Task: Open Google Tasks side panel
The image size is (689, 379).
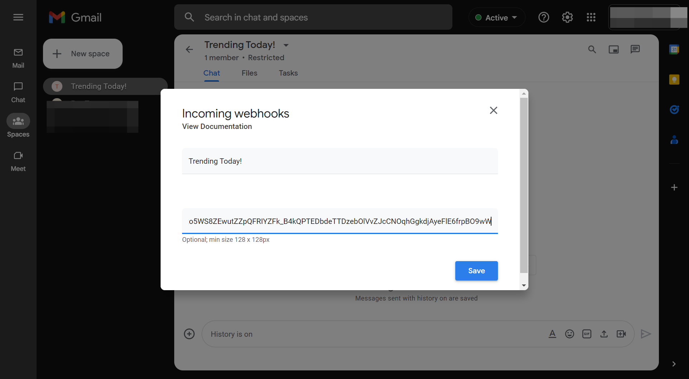Action: coord(674,110)
